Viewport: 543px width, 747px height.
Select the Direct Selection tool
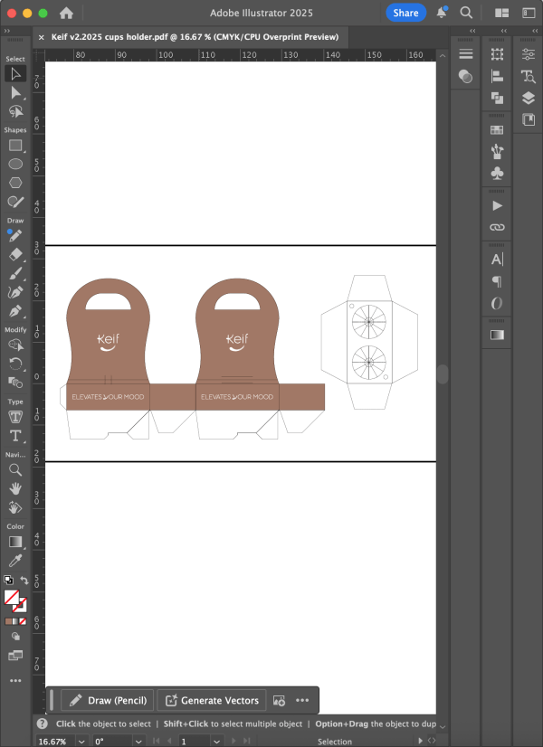tap(15, 92)
